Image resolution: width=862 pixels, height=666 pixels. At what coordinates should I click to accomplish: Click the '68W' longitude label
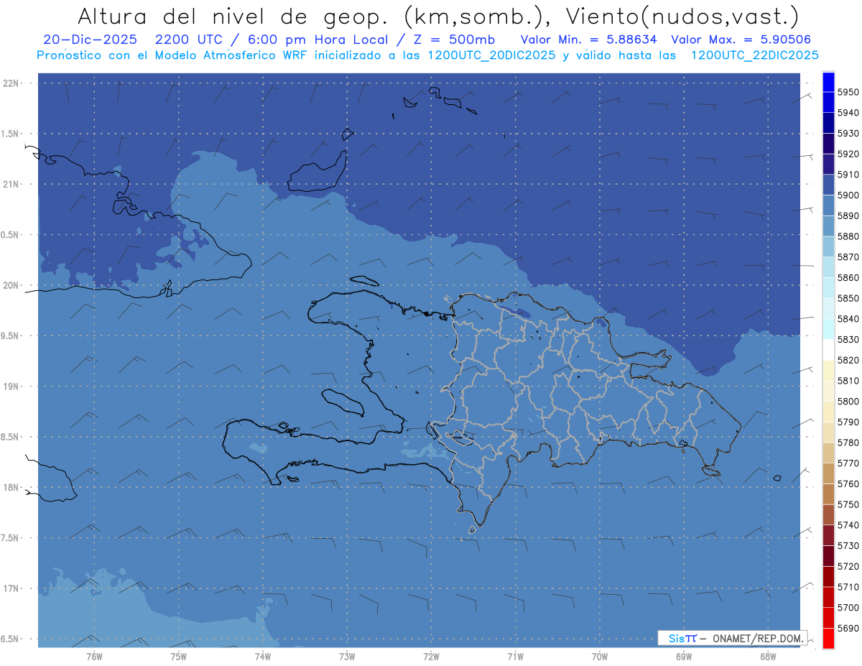pos(768,657)
